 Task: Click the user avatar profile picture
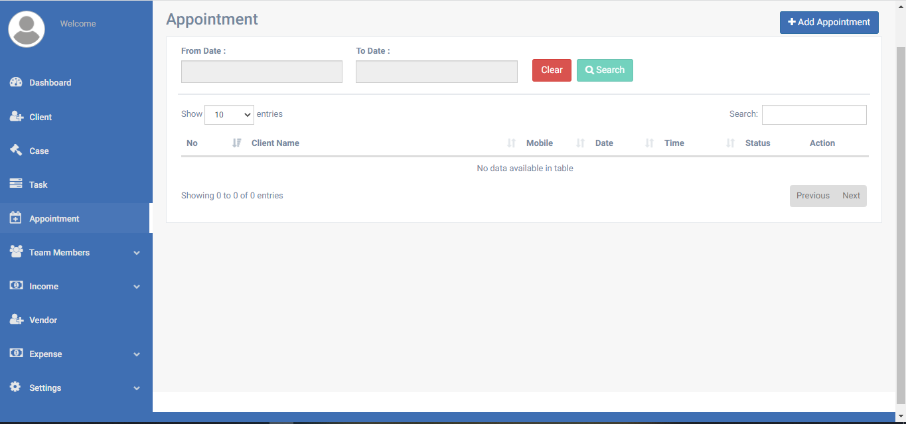27,29
